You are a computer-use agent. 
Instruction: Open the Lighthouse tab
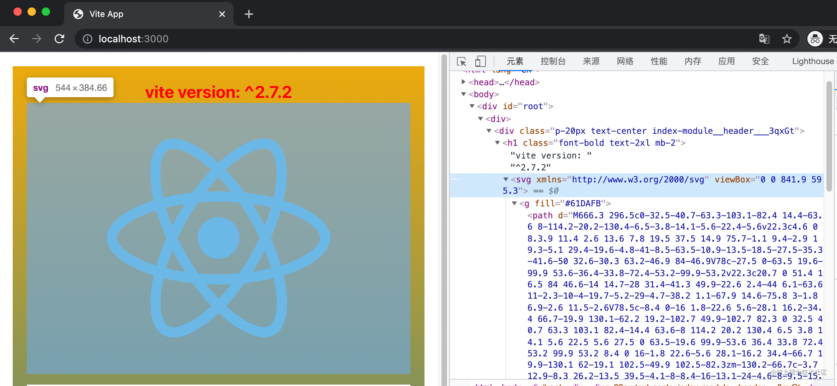[813, 61]
